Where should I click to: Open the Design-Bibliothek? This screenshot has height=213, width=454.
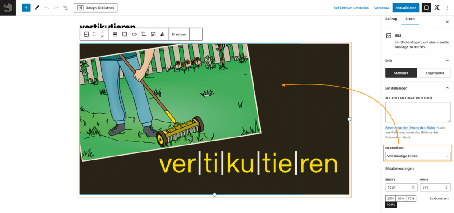click(96, 8)
